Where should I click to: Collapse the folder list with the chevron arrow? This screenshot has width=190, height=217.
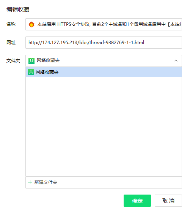(176, 61)
